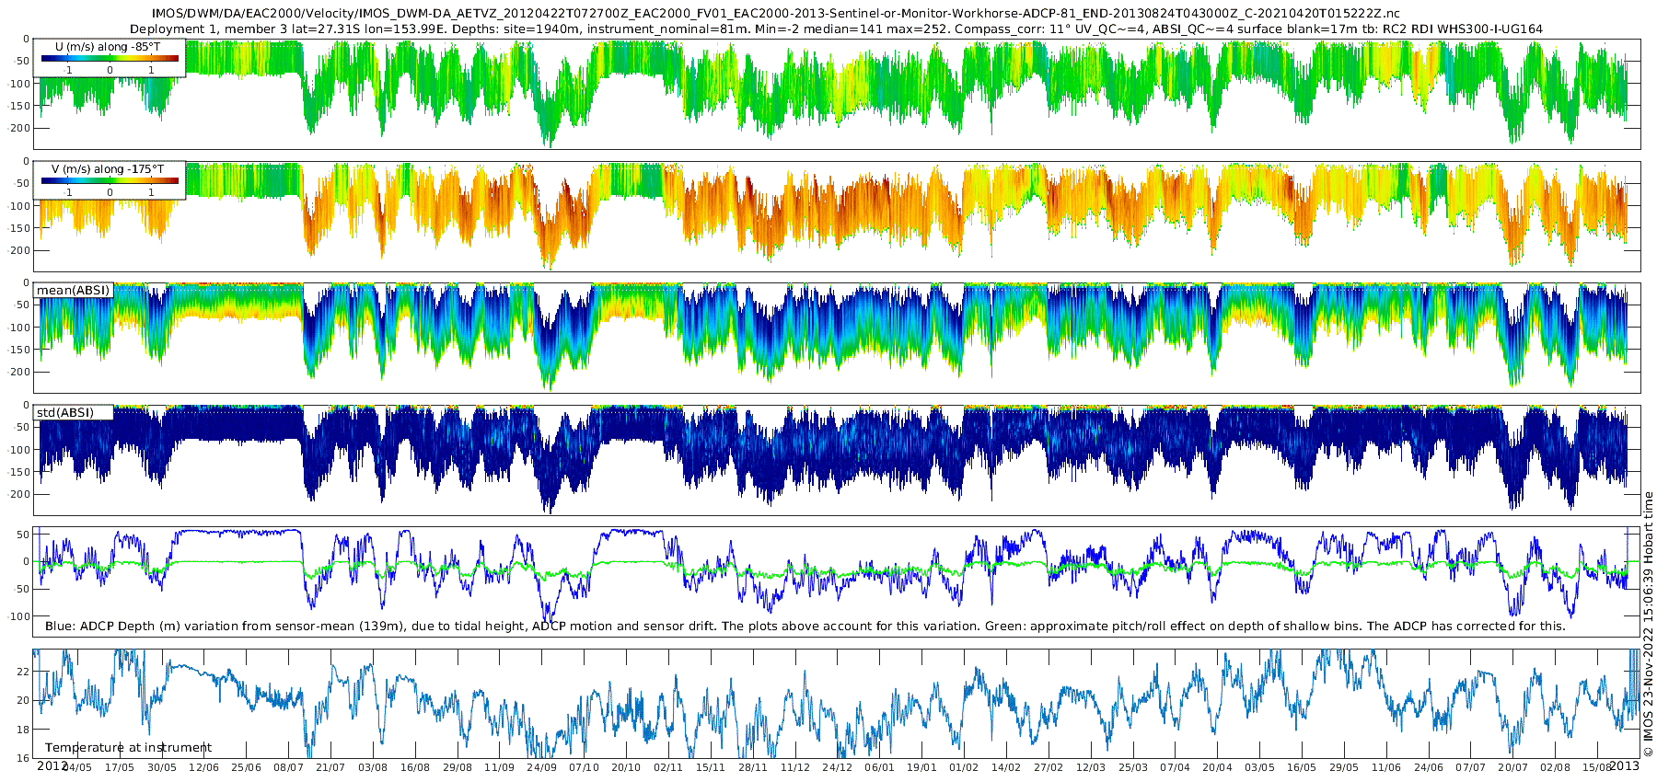Click the mean(ABSI) panel label

point(73,290)
